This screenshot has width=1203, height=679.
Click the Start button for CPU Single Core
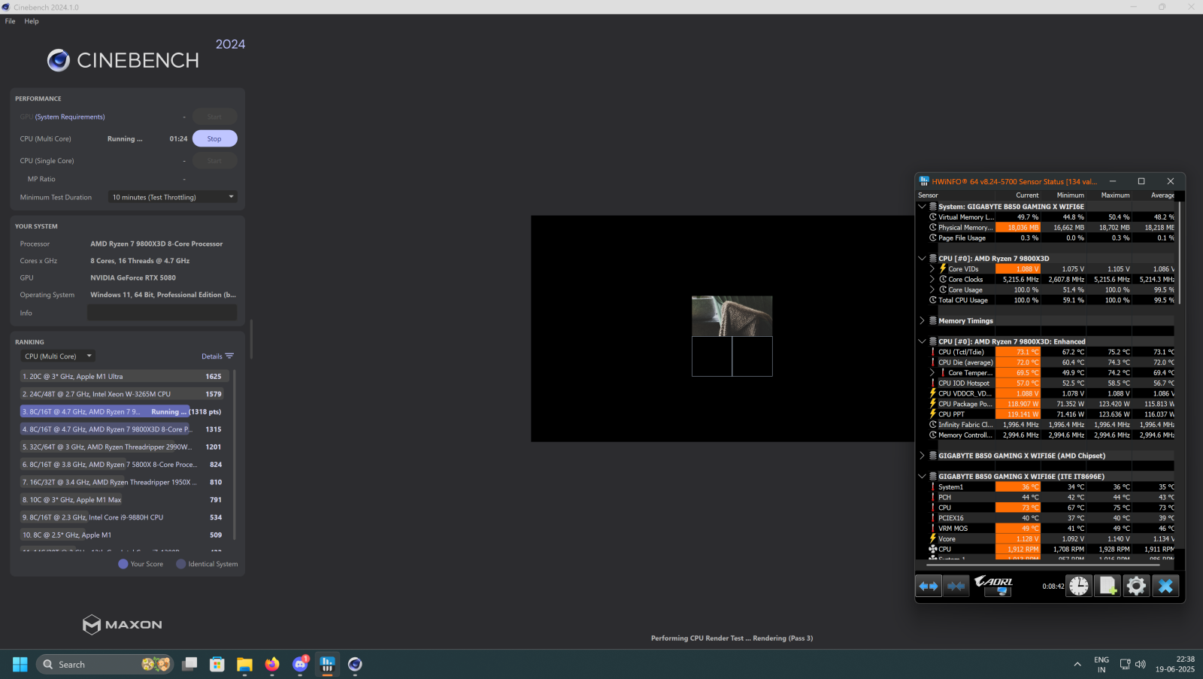pyautogui.click(x=214, y=160)
